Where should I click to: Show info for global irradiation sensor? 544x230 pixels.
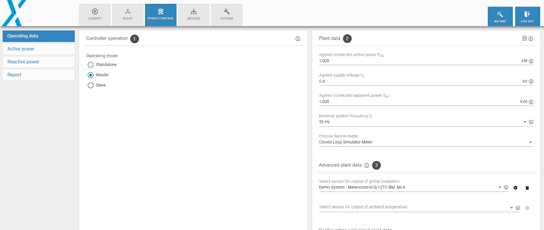[x=506, y=187]
